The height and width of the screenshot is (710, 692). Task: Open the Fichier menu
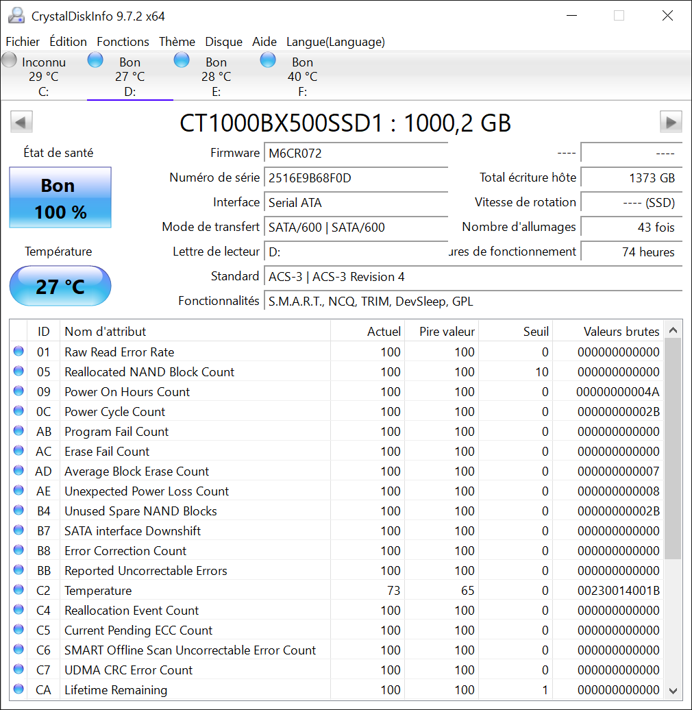(23, 42)
